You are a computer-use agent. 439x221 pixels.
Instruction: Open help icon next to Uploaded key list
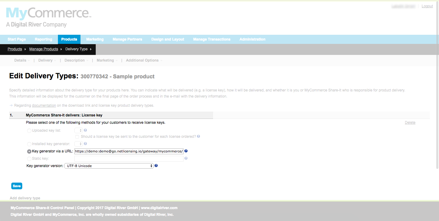pyautogui.click(x=85, y=130)
